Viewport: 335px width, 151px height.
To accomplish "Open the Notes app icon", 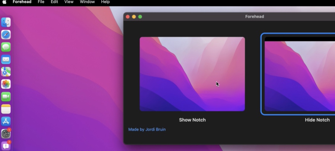I will point(6,109).
